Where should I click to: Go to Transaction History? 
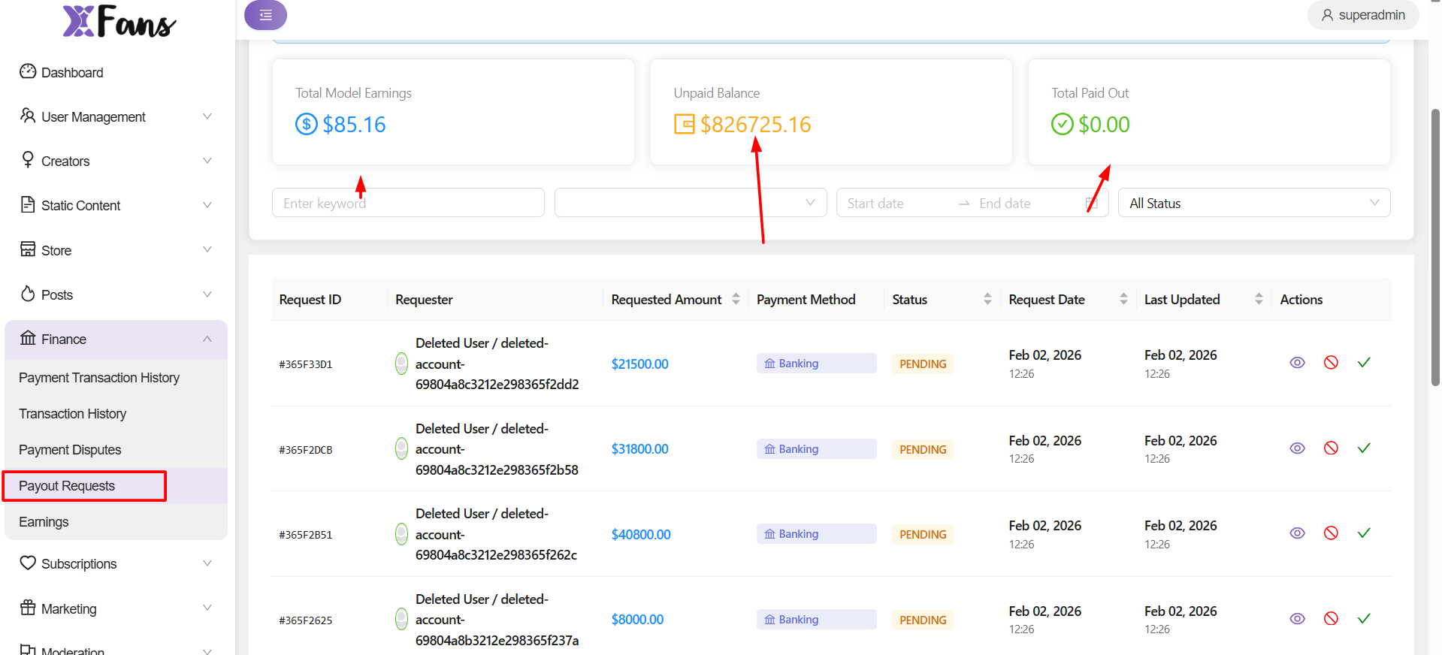pyautogui.click(x=72, y=414)
